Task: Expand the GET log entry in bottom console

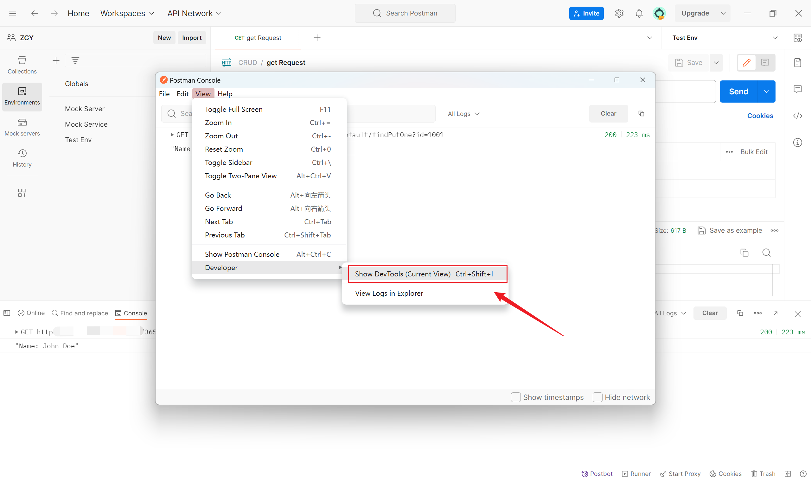Action: coord(16,332)
